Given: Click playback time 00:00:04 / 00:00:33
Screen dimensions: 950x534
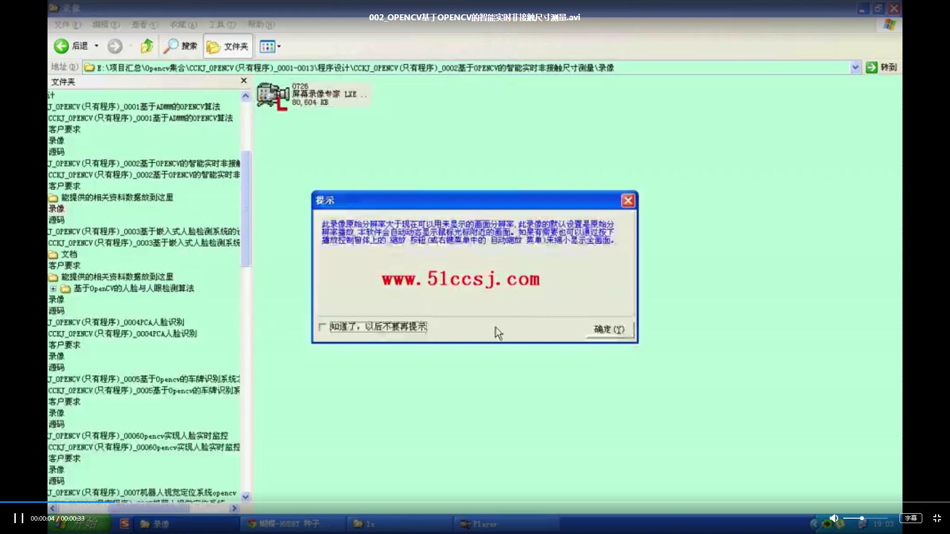Looking at the screenshot, I should coord(57,518).
